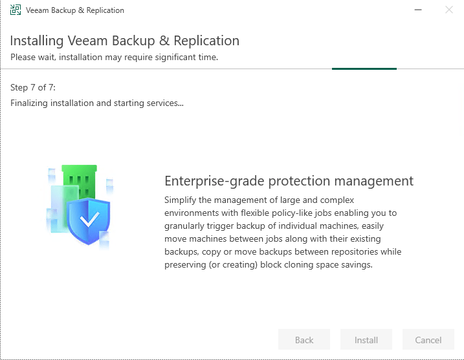464x360 pixels.
Task: Close the Veeam installer window
Action: pyautogui.click(x=449, y=10)
